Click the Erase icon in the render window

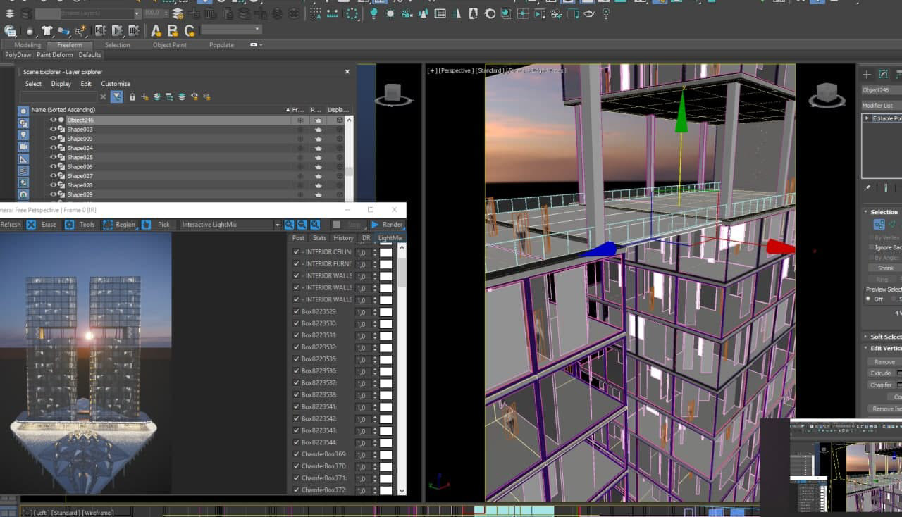[x=31, y=225]
